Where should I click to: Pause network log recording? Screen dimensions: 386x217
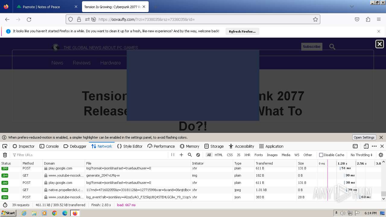click(x=173, y=155)
